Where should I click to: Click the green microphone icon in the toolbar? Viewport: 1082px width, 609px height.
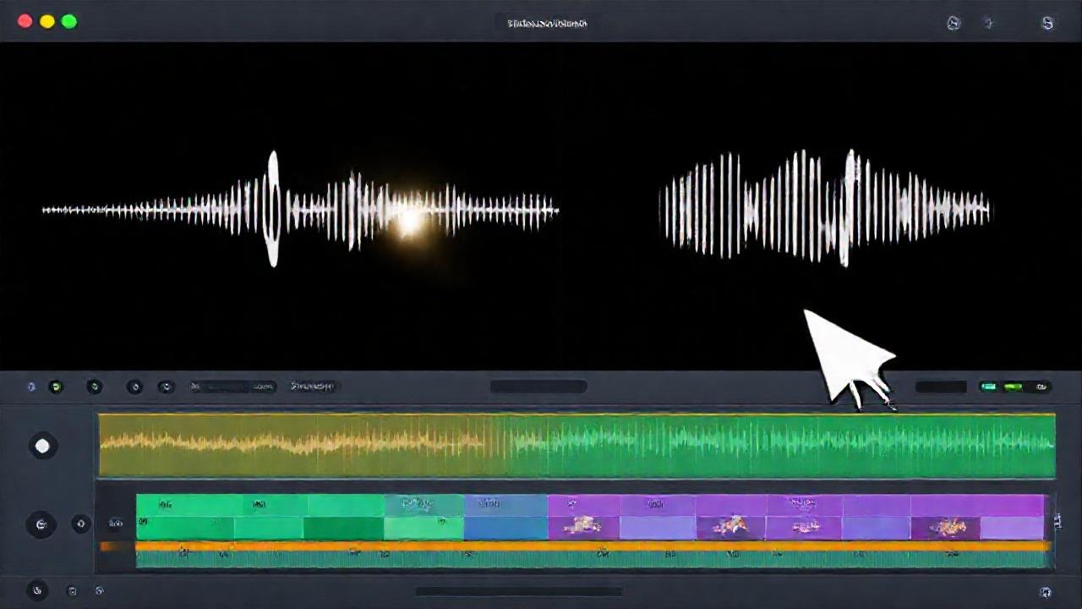click(57, 387)
